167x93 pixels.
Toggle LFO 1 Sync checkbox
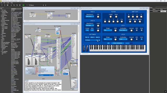pyautogui.click(x=141, y=30)
